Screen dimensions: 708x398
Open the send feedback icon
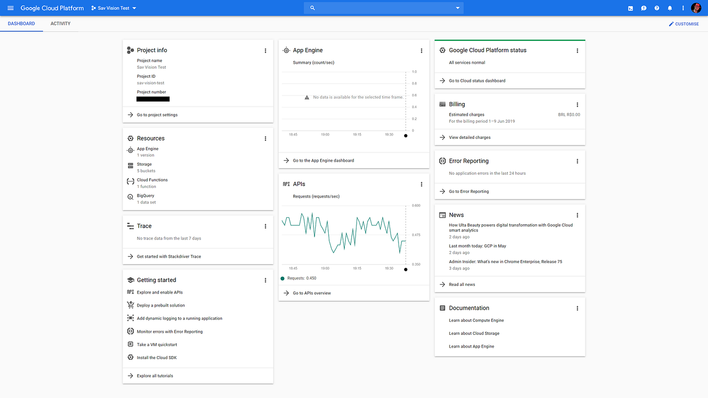tap(644, 8)
